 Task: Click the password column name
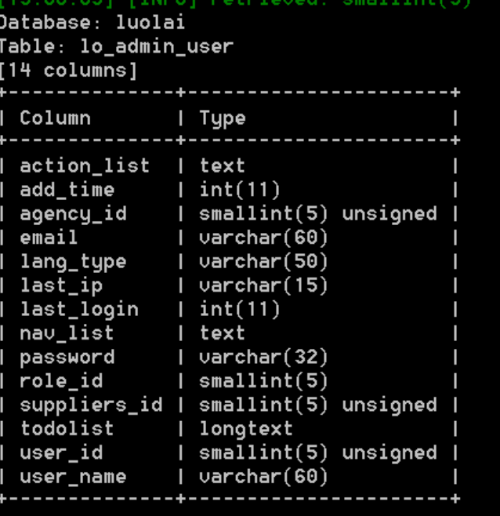pyautogui.click(x=67, y=358)
